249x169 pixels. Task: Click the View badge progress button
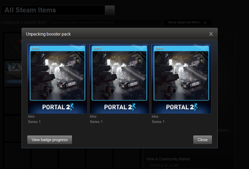tap(50, 140)
